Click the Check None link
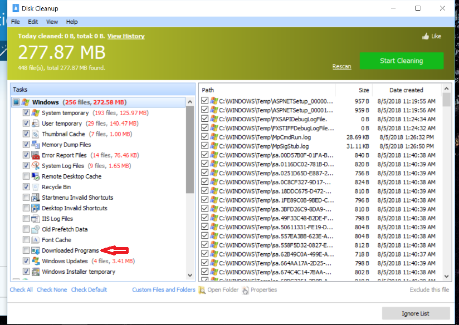459x325 pixels. point(52,290)
